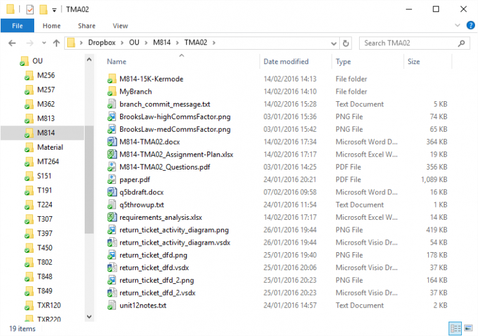Open the Customize Quick Access Toolbar dropdown
Image resolution: width=478 pixels, height=336 pixels.
click(x=55, y=9)
